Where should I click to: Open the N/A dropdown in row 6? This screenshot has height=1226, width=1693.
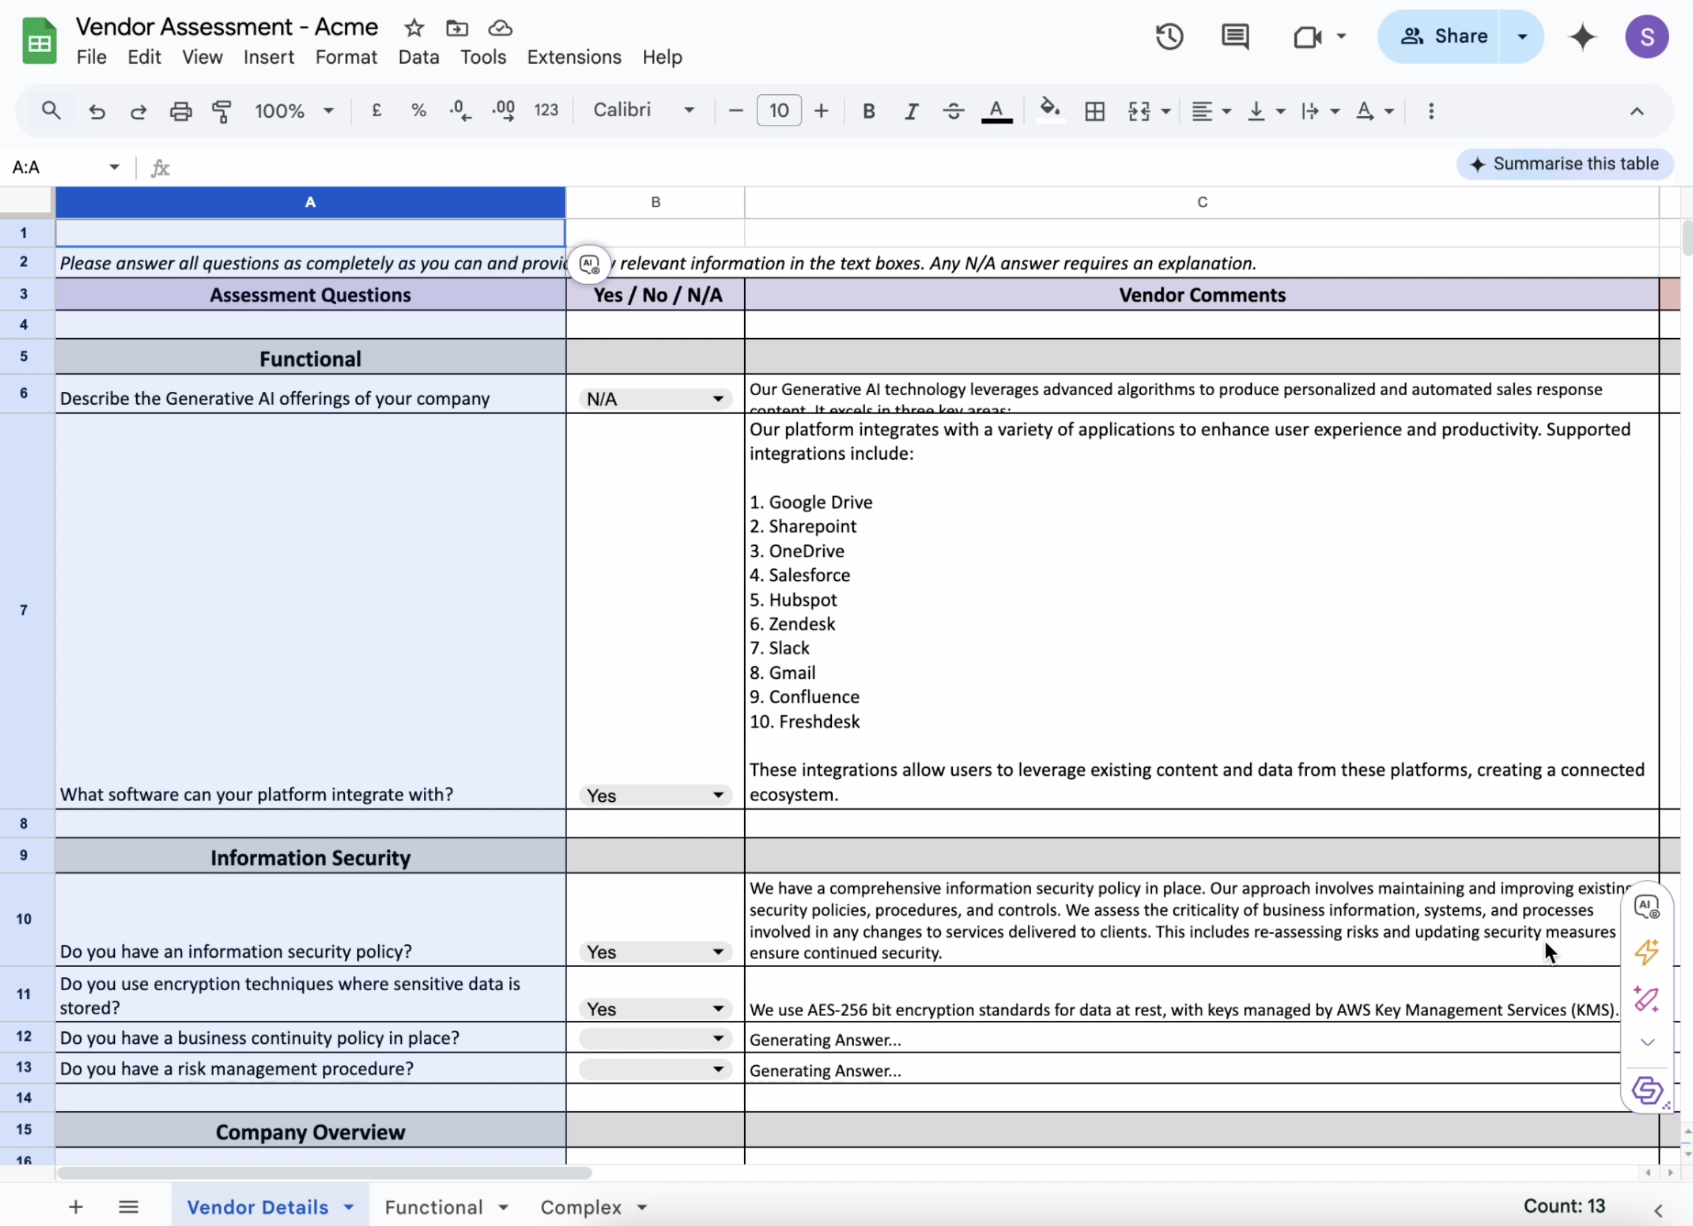[x=718, y=398]
